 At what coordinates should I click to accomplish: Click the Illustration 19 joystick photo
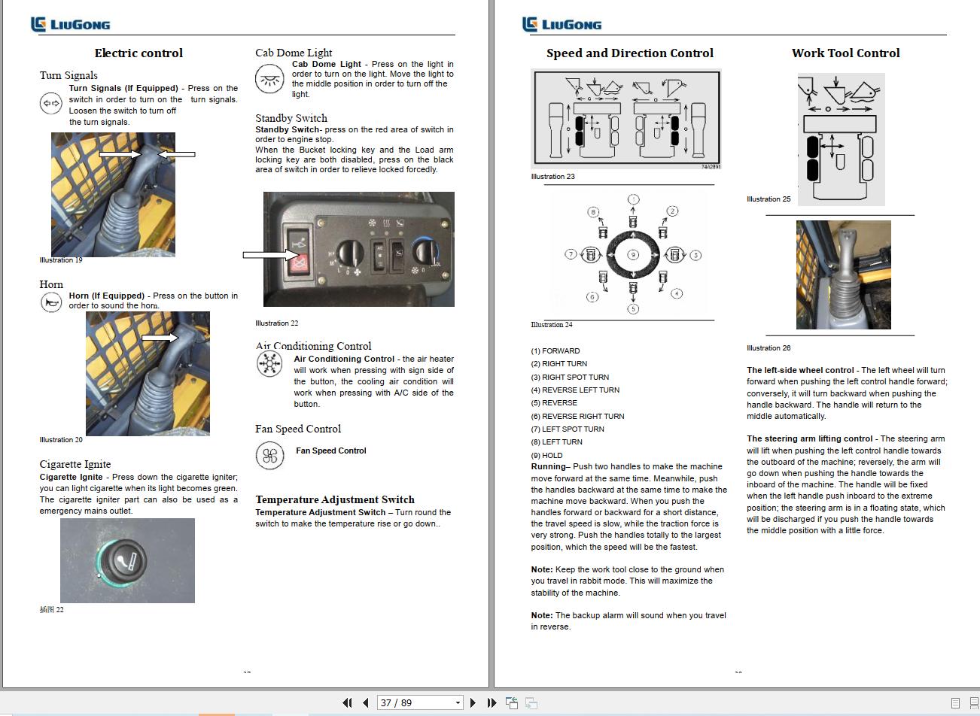coord(111,194)
